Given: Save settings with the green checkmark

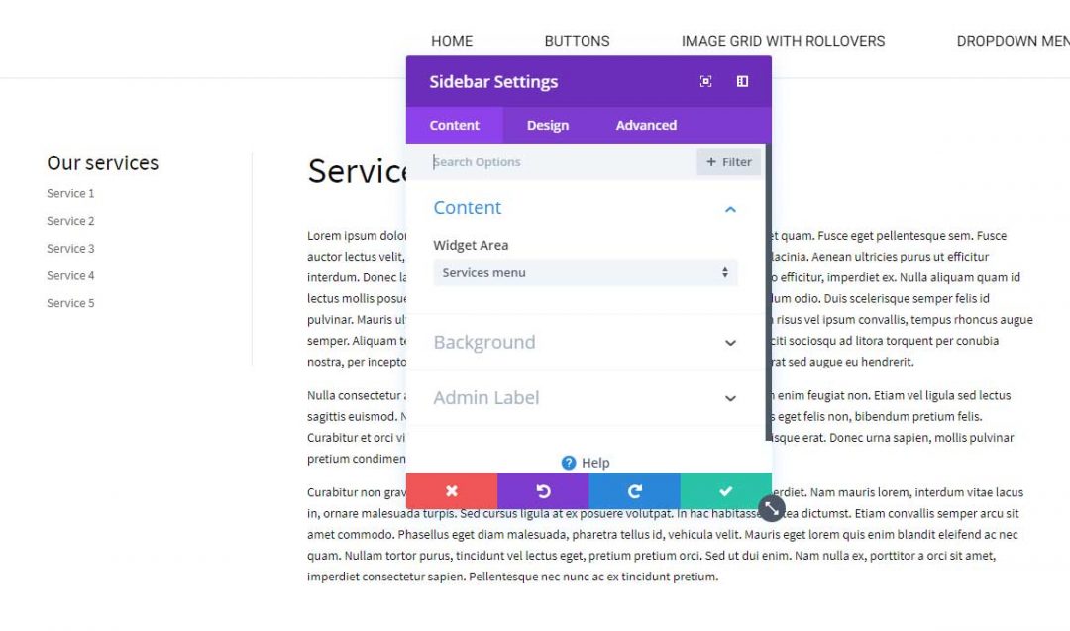Looking at the screenshot, I should coord(725,490).
